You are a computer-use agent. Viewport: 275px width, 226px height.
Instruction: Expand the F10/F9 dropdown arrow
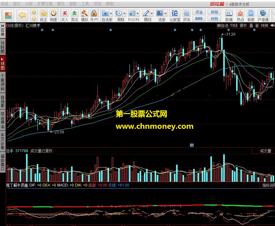[138, 13]
